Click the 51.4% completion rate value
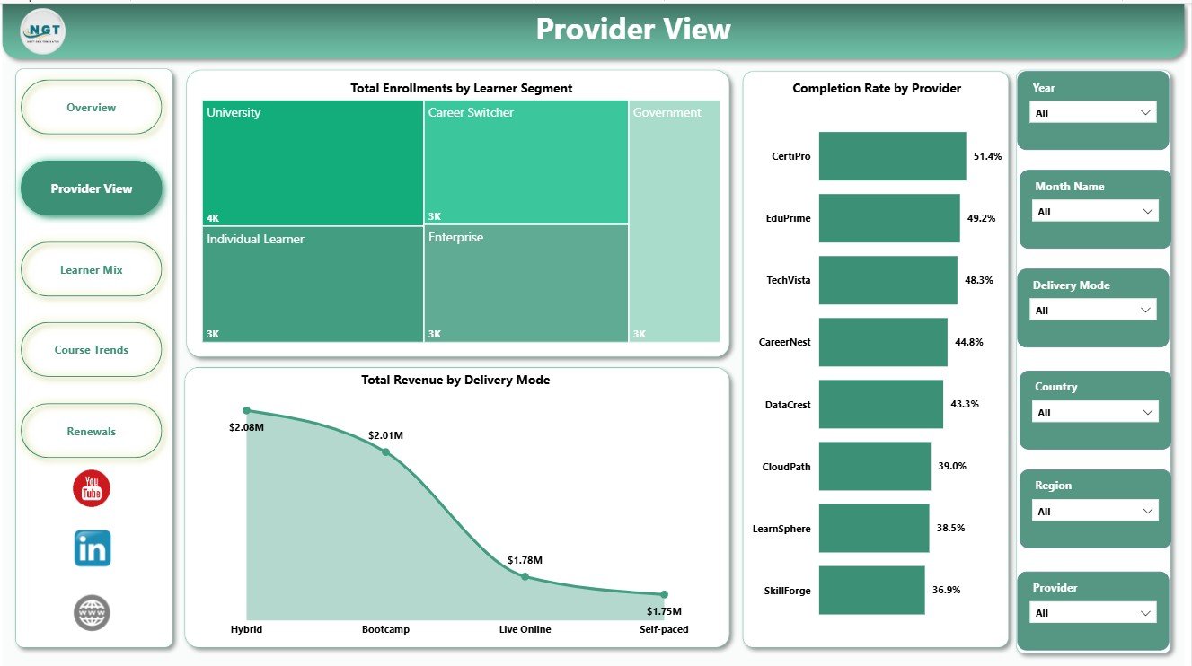1192x666 pixels. pos(987,156)
